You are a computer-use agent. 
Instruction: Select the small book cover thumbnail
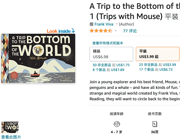[10, 127]
